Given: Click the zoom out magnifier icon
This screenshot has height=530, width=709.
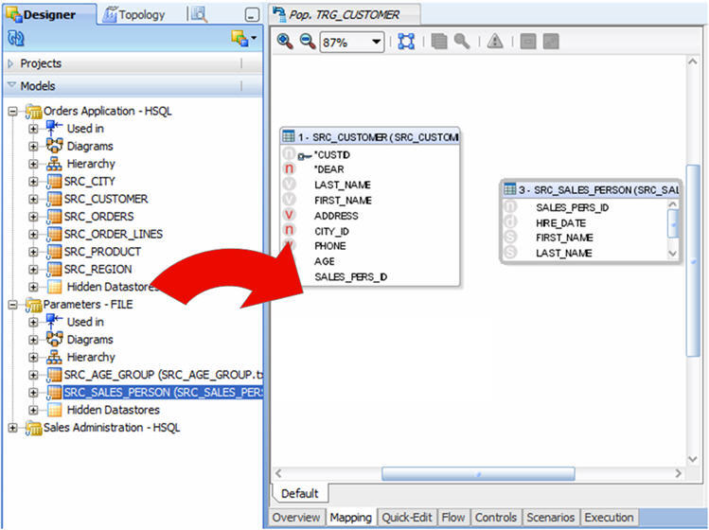Looking at the screenshot, I should coord(308,42).
